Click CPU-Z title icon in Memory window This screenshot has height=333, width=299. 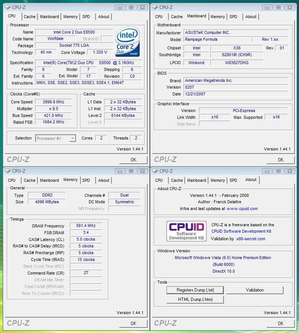click(x=8, y=171)
